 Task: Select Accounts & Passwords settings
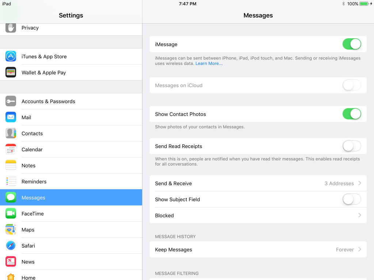pos(71,101)
